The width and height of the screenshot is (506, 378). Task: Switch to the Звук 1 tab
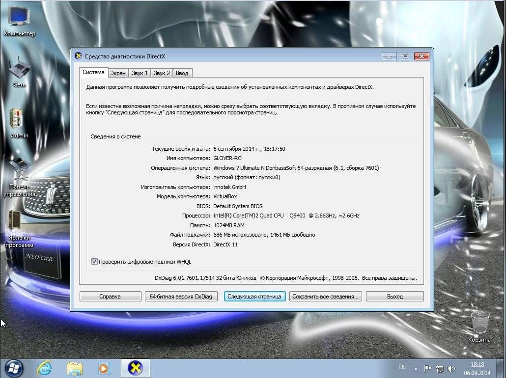point(140,73)
